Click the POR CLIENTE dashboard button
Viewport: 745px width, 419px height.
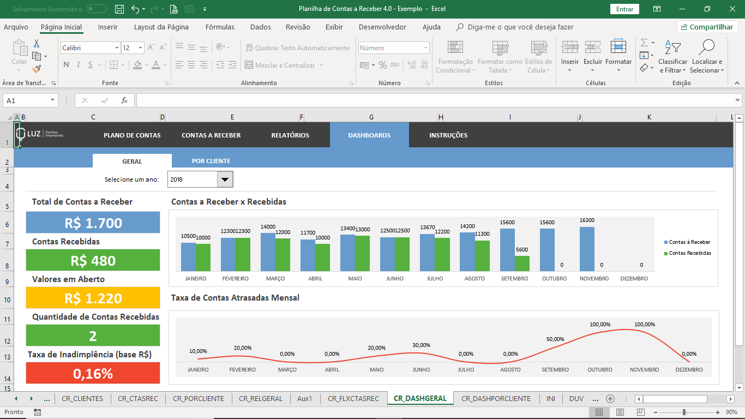tap(211, 161)
